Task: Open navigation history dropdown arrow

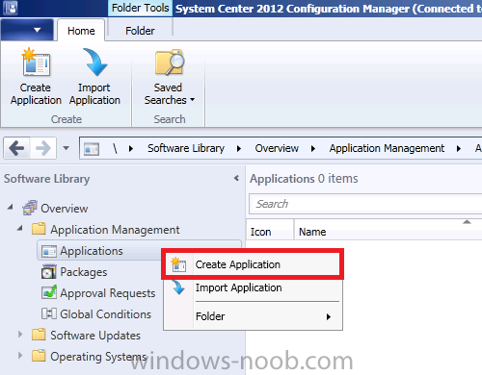Action: pyautogui.click(x=66, y=148)
